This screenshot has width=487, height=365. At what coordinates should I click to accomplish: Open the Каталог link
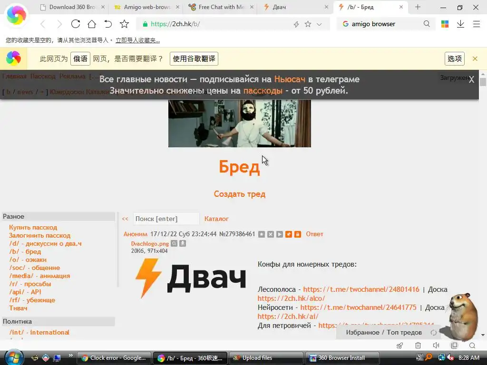(x=216, y=219)
